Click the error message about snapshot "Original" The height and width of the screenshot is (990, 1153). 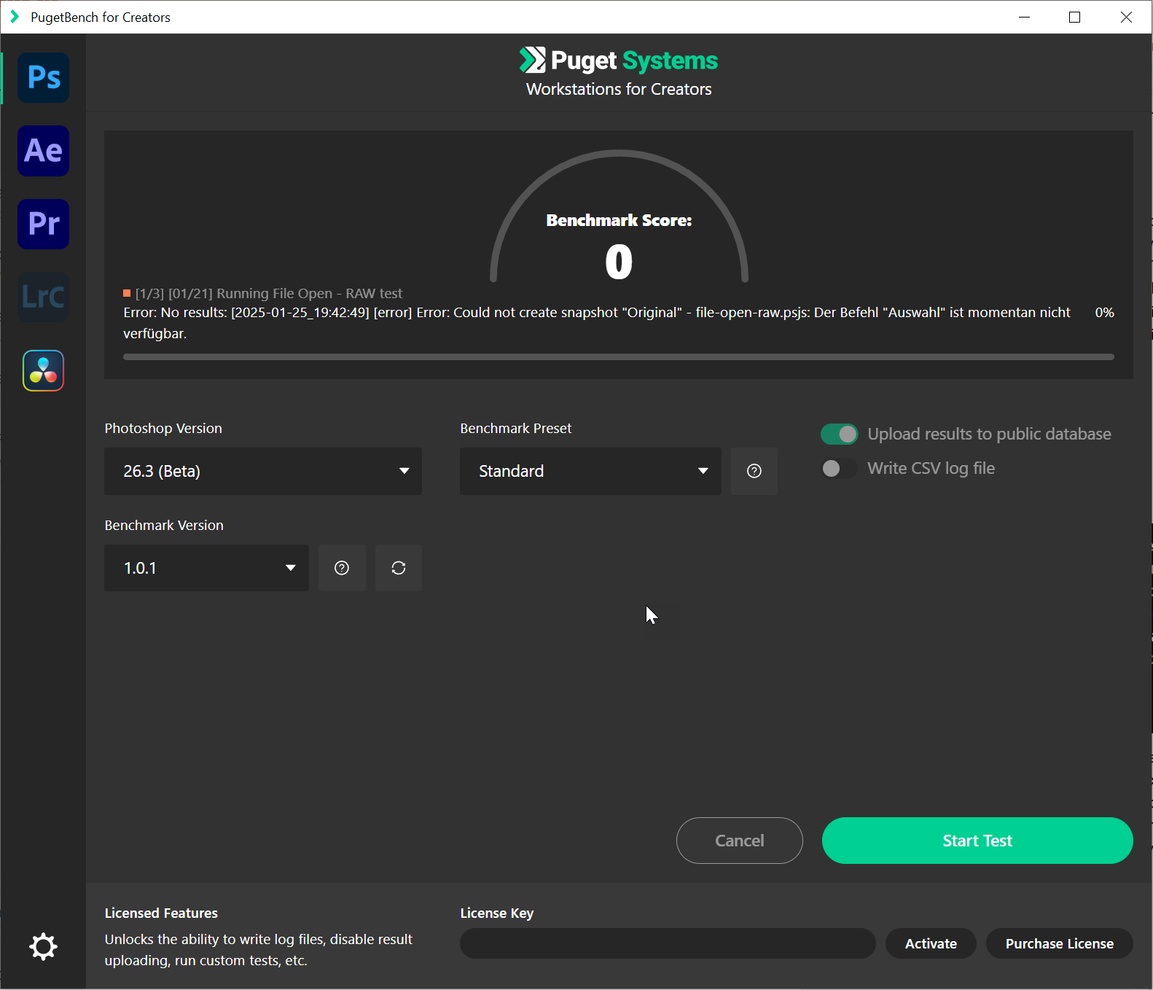597,323
